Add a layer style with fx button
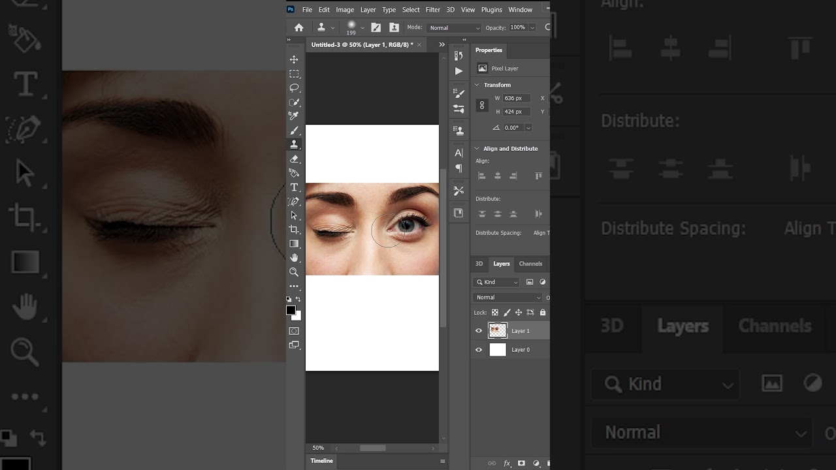 click(507, 463)
